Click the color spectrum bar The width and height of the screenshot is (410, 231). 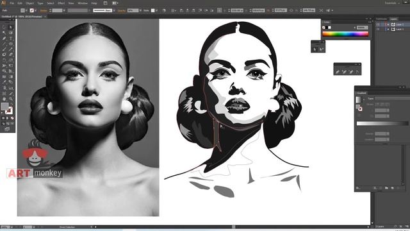(345, 34)
